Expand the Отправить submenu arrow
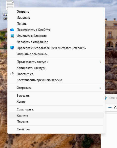This screenshot has height=148, width=117. coord(101,88)
